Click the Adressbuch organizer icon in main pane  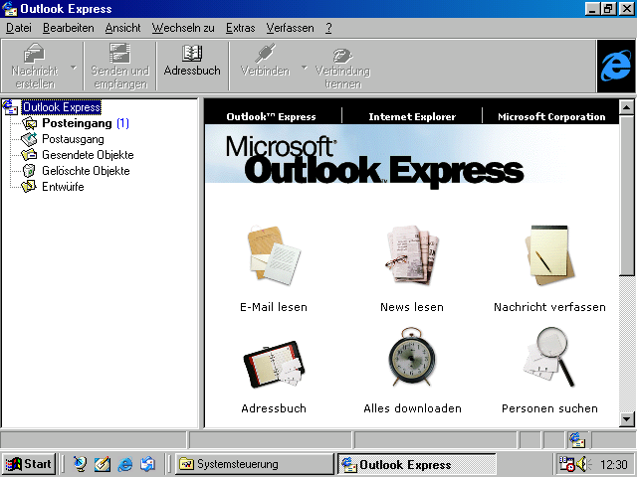point(274,364)
